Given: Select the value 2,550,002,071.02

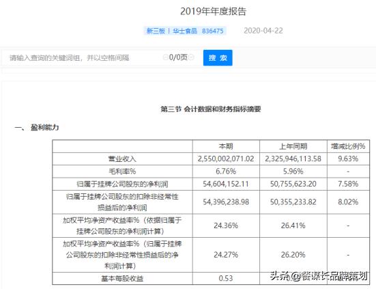Looking at the screenshot, I should coord(226,159).
